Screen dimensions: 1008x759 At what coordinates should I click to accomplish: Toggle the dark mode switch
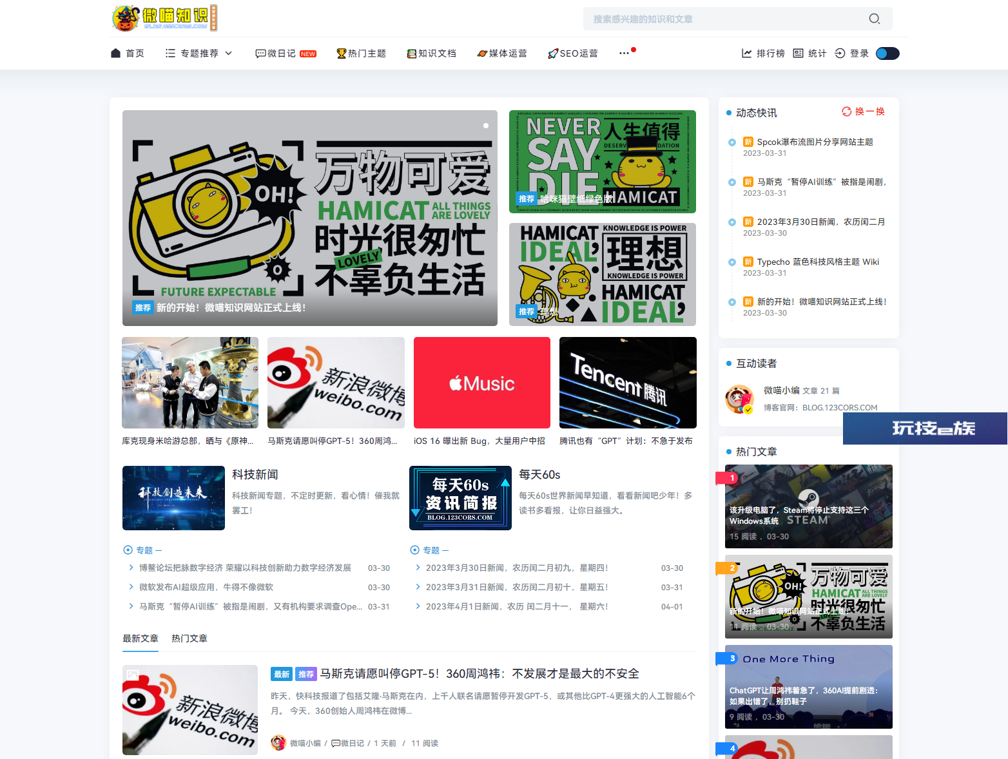point(887,53)
